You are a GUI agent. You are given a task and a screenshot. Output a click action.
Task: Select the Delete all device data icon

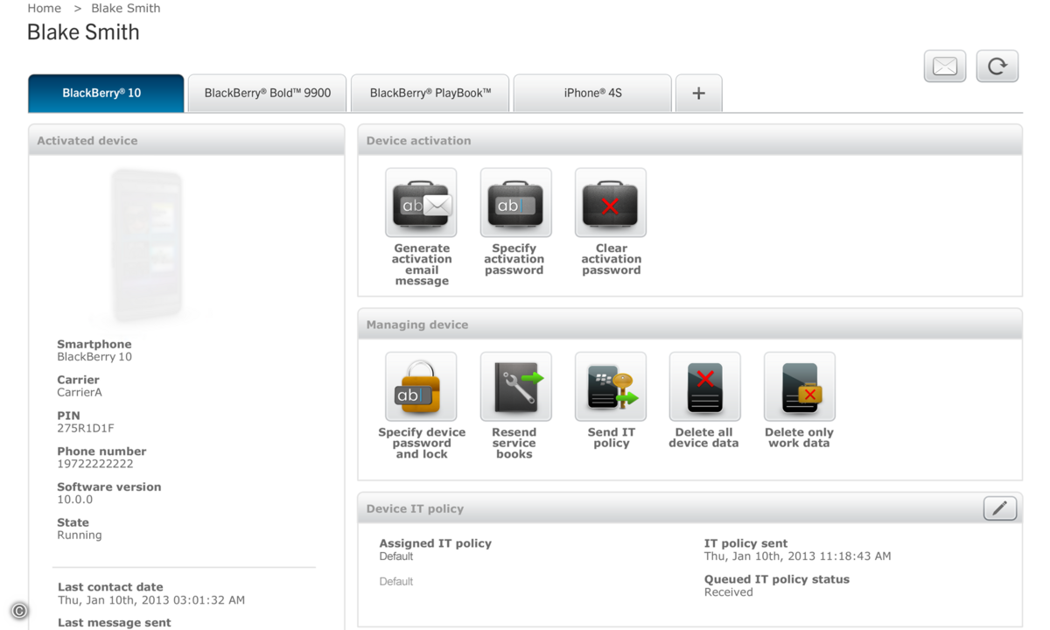pos(704,387)
